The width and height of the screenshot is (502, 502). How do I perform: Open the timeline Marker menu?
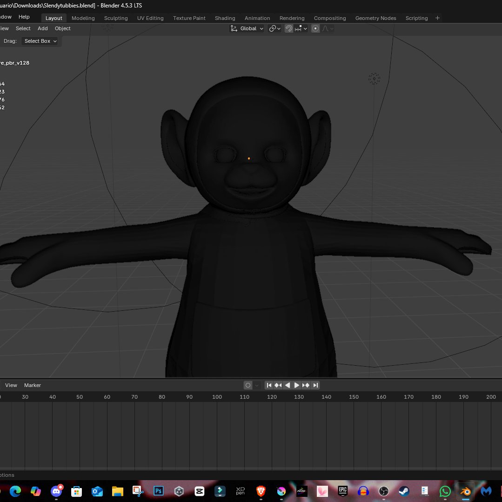point(33,385)
